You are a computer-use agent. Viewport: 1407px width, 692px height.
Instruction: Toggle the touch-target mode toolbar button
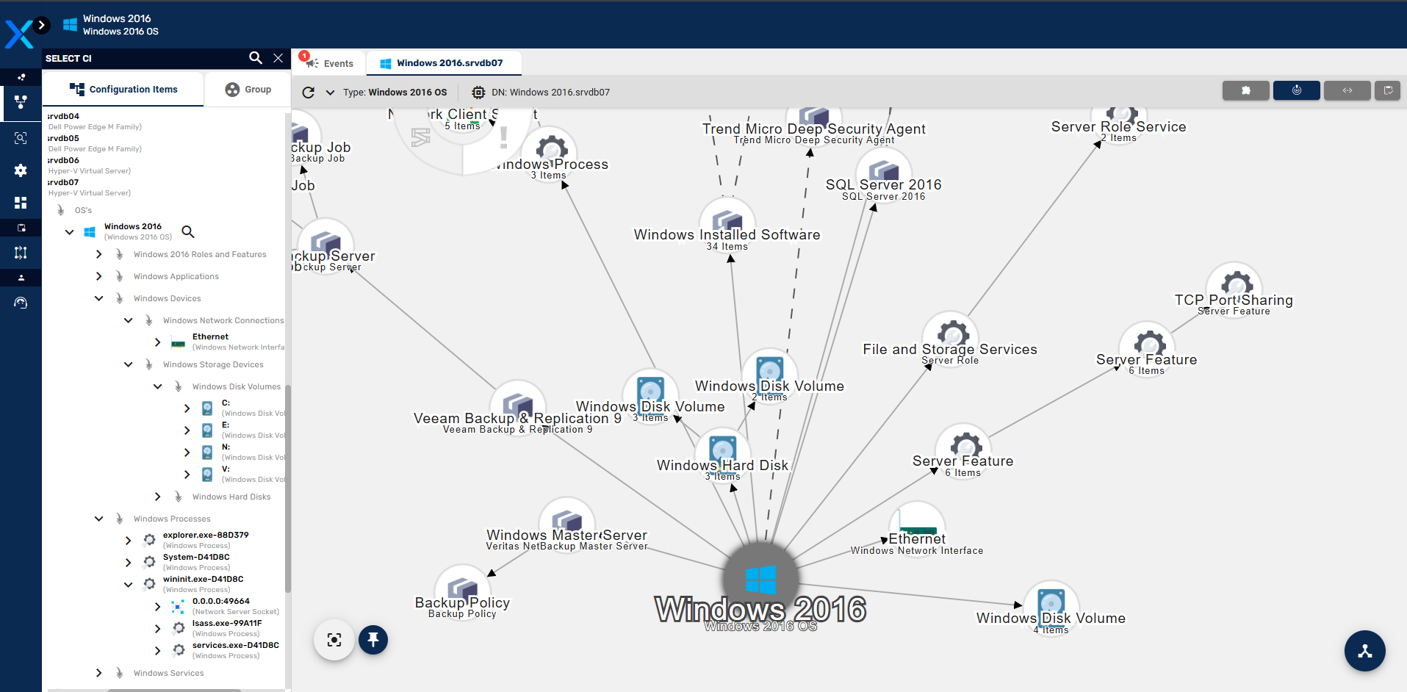(x=1296, y=90)
